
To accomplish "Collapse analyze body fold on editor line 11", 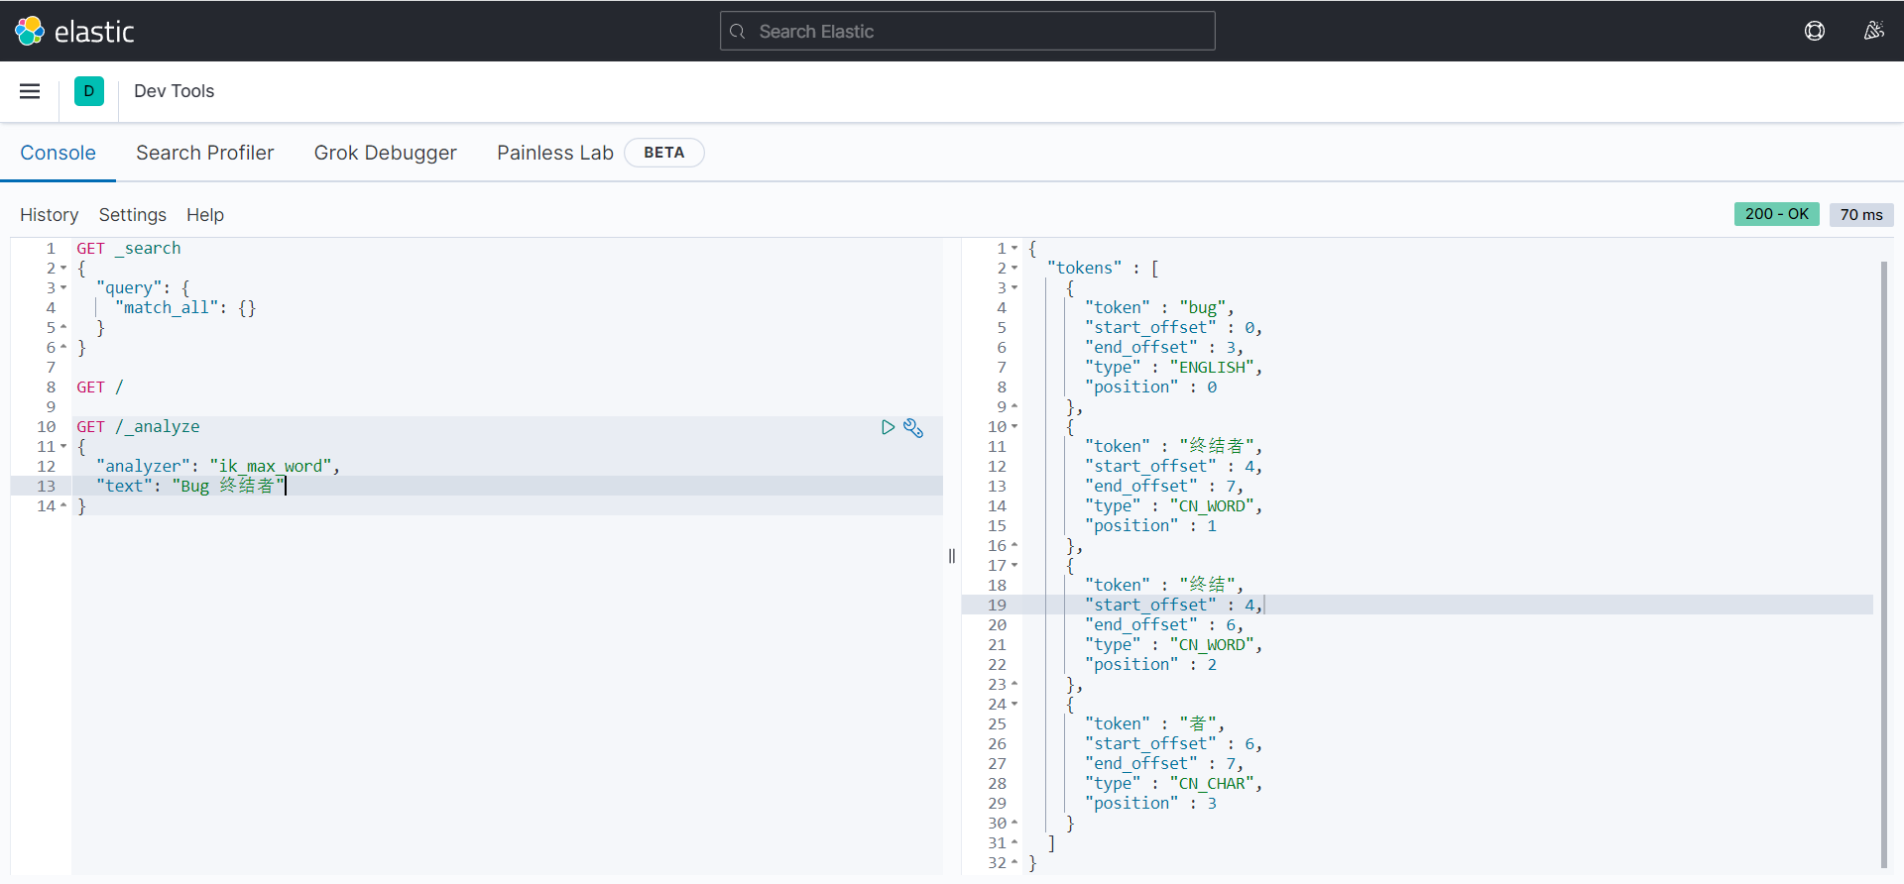I will click(63, 447).
